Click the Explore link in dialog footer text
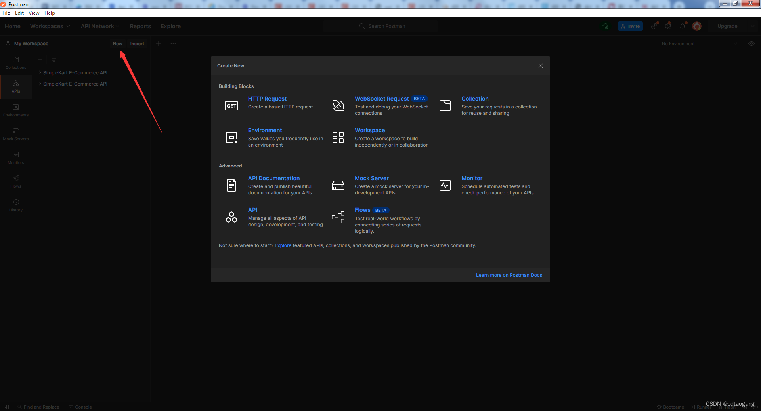Image resolution: width=761 pixels, height=411 pixels. 283,245
